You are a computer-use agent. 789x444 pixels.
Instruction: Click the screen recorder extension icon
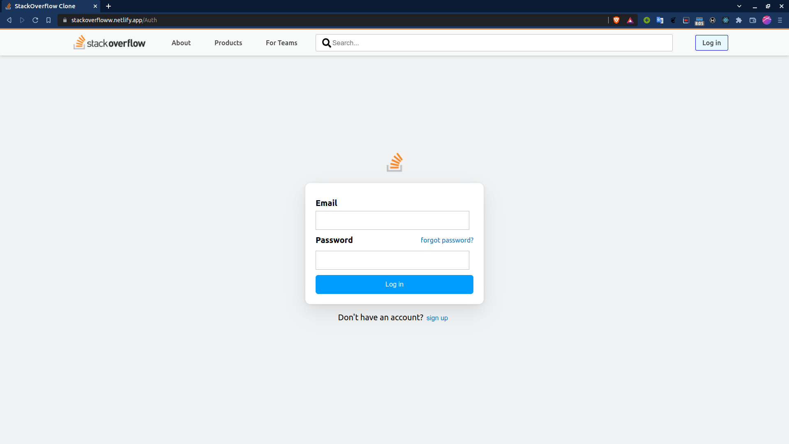pos(686,20)
